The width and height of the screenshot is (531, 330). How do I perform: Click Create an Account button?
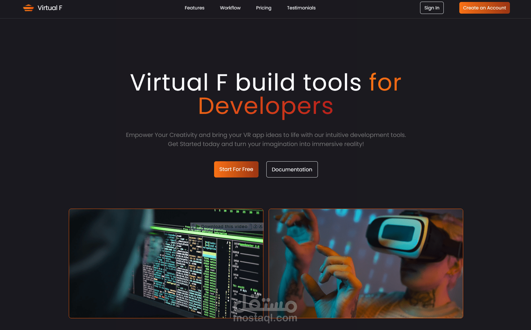[x=484, y=8]
